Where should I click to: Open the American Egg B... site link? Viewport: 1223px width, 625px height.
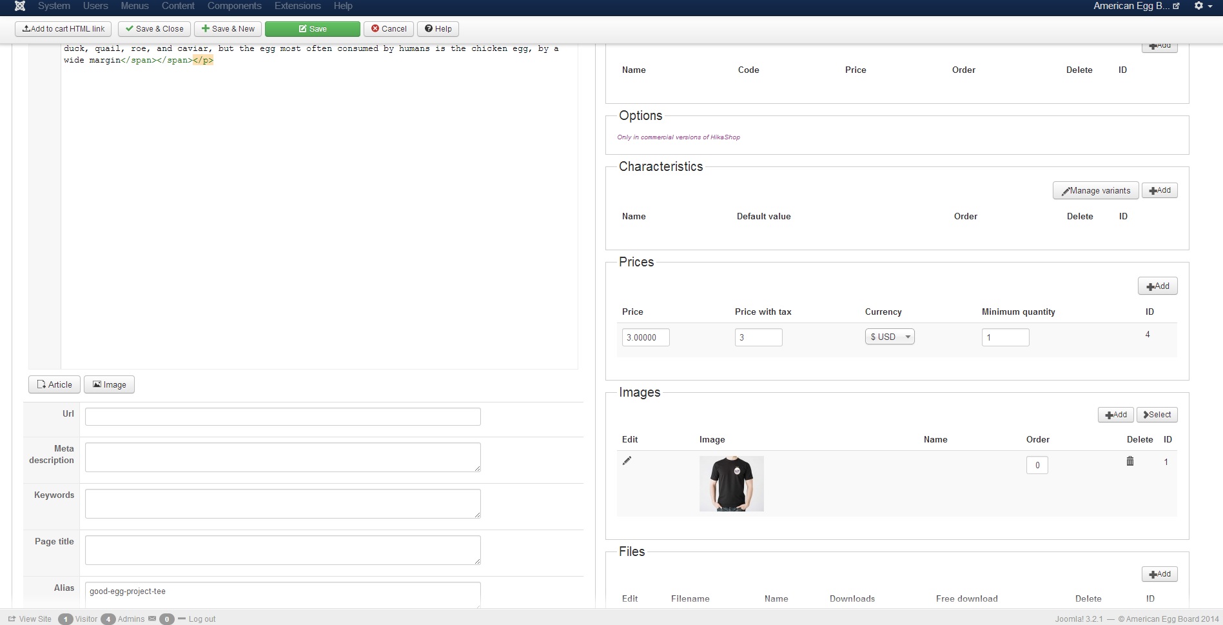tap(1137, 6)
